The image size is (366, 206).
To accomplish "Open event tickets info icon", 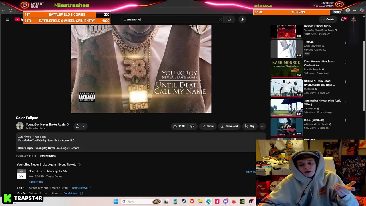I will (x=79, y=165).
